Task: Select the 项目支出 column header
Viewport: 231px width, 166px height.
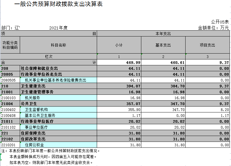Action: click(x=207, y=45)
